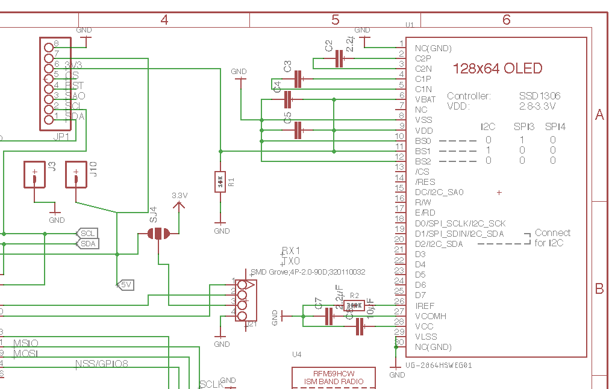The height and width of the screenshot is (389, 609).
Task: Click capacitor C3 symbol
Action: (298, 79)
